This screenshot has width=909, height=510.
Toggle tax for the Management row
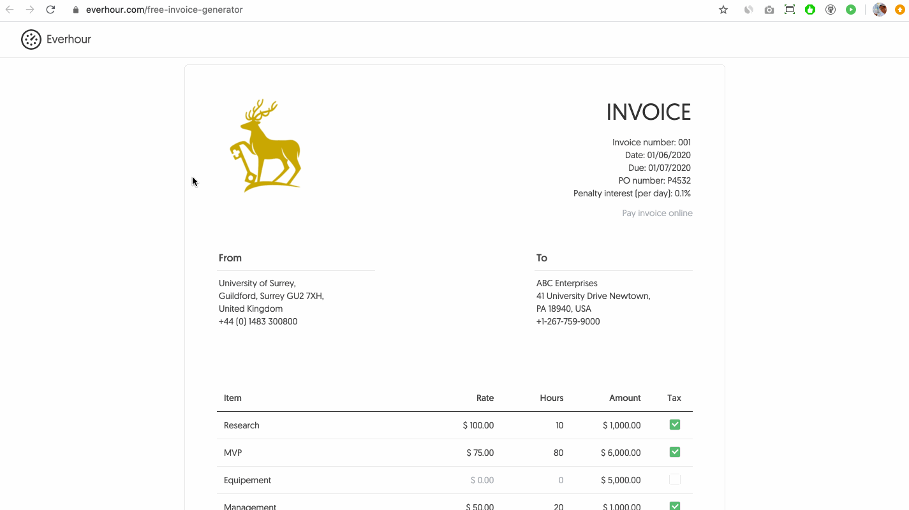674,506
